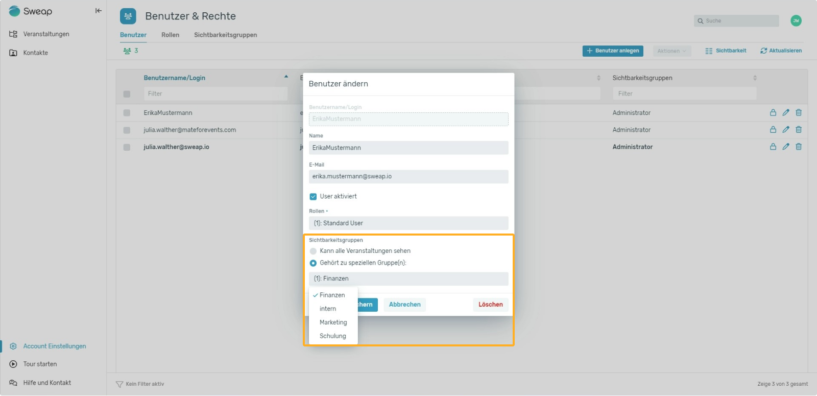Click the partially hidden Speichern button

point(368,305)
